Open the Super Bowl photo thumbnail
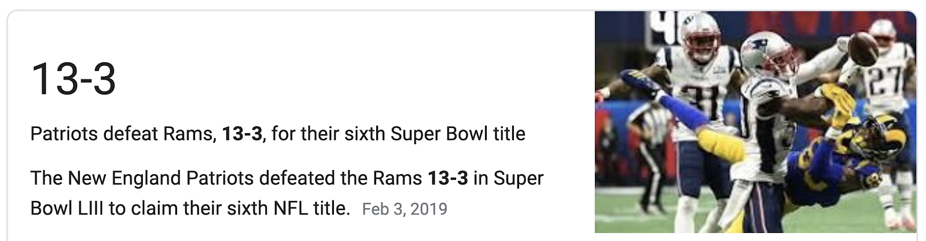The image size is (926, 241). tap(755, 122)
